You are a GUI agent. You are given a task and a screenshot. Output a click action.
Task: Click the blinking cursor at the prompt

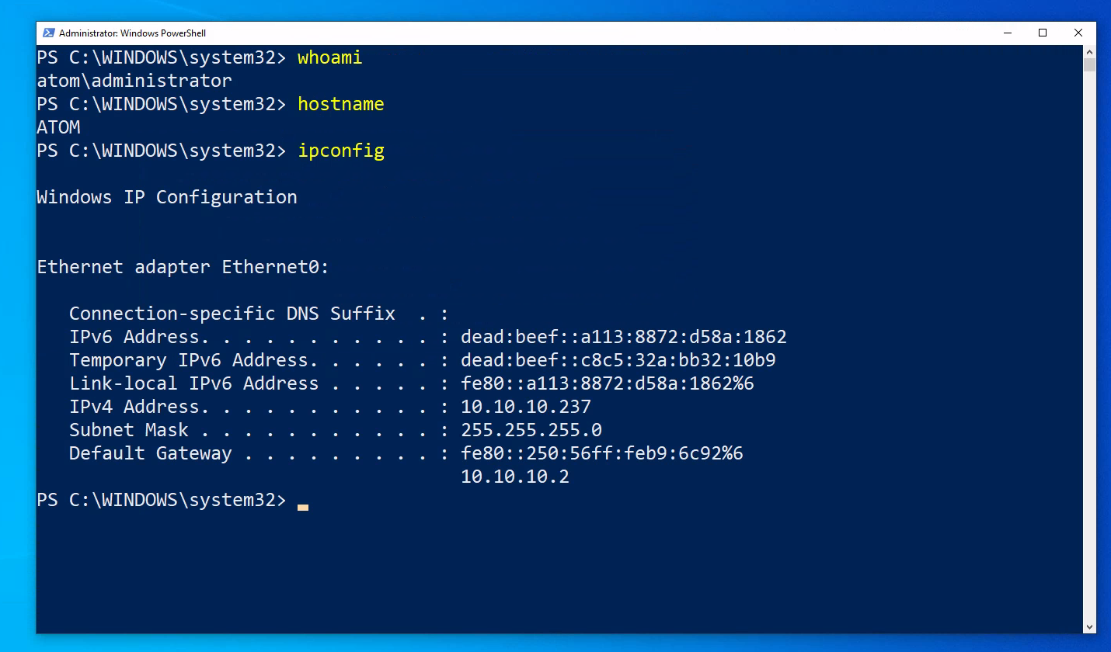(x=303, y=507)
